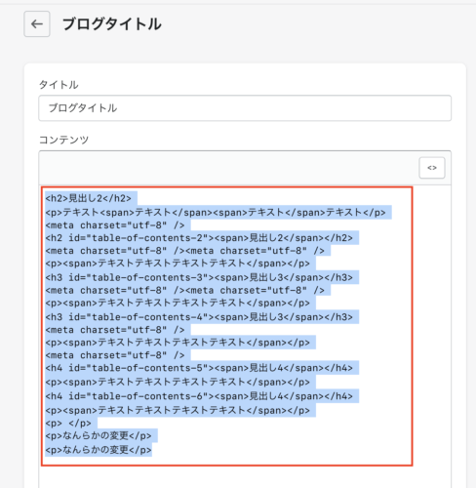This screenshot has width=476, height=488.
Task: Click the back arrow button
Action: [37, 23]
